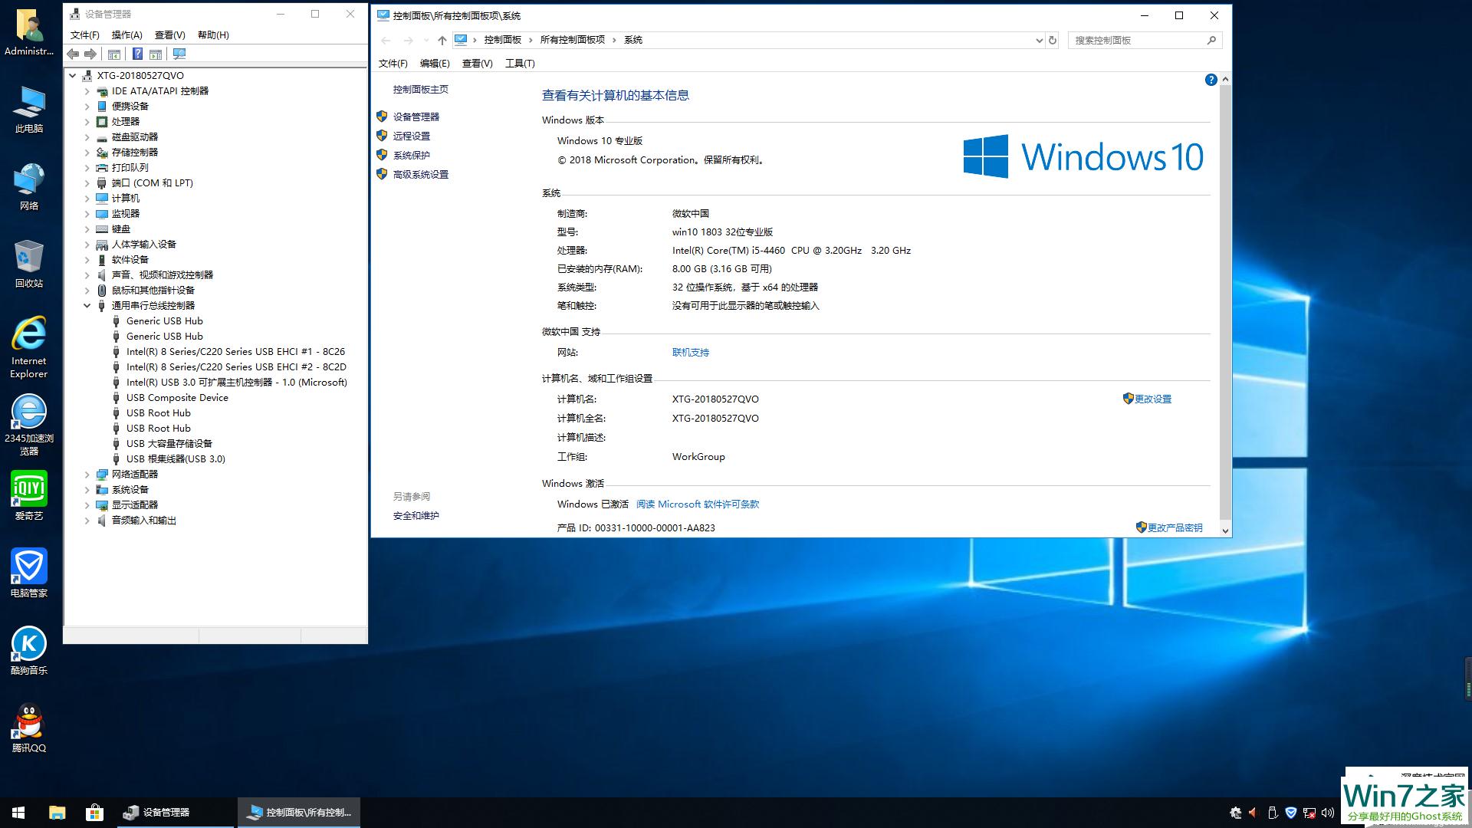Click 更改产品密钥 link
Viewport: 1472px width, 828px height.
[1175, 527]
